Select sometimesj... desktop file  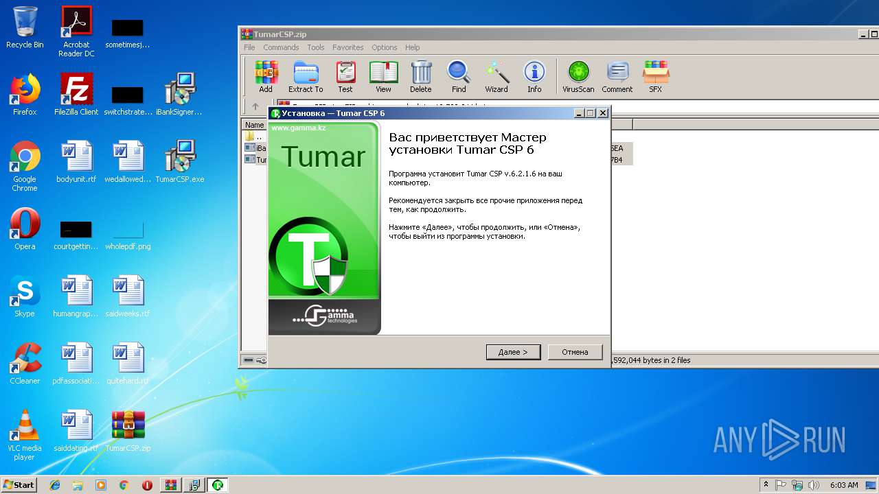pyautogui.click(x=128, y=33)
